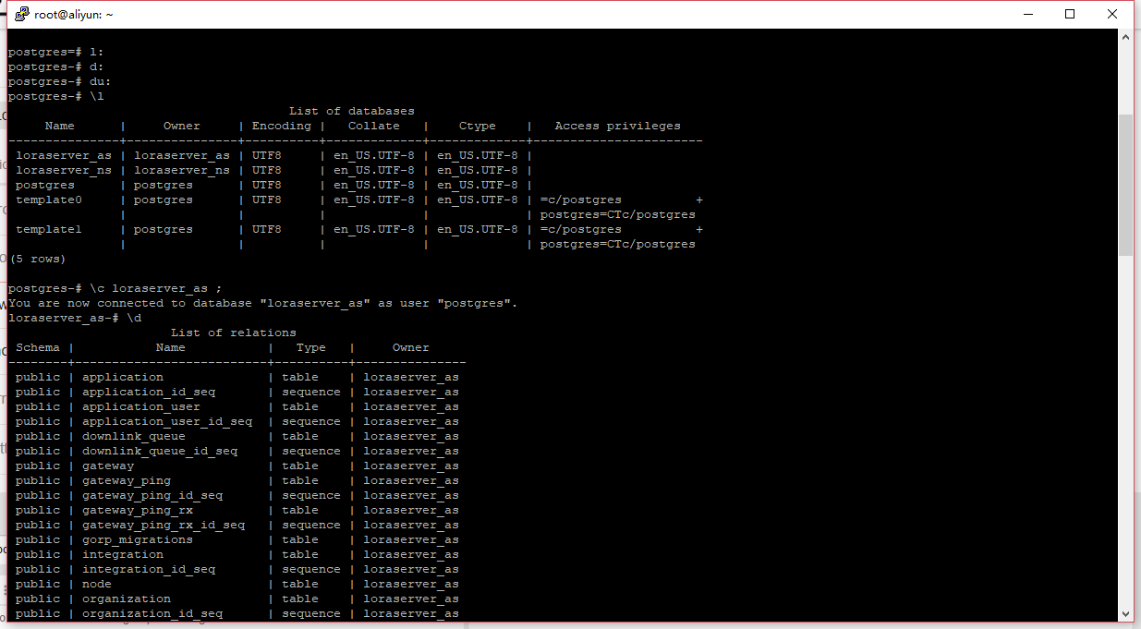1141x629 pixels.
Task: Click the scrollbar up arrow
Action: (1126, 38)
